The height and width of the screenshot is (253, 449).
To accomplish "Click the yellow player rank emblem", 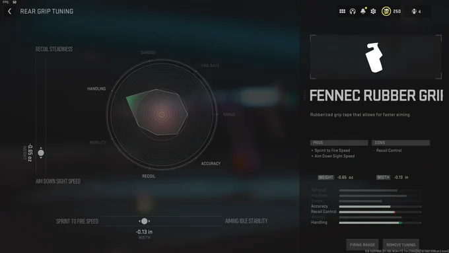I will pyautogui.click(x=386, y=11).
